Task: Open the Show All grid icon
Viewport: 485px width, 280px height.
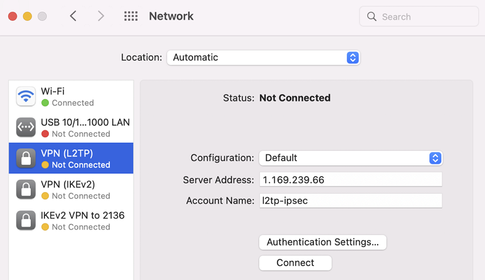Action: [131, 17]
